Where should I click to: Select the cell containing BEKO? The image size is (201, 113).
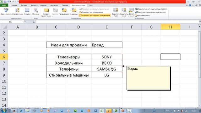107,63
